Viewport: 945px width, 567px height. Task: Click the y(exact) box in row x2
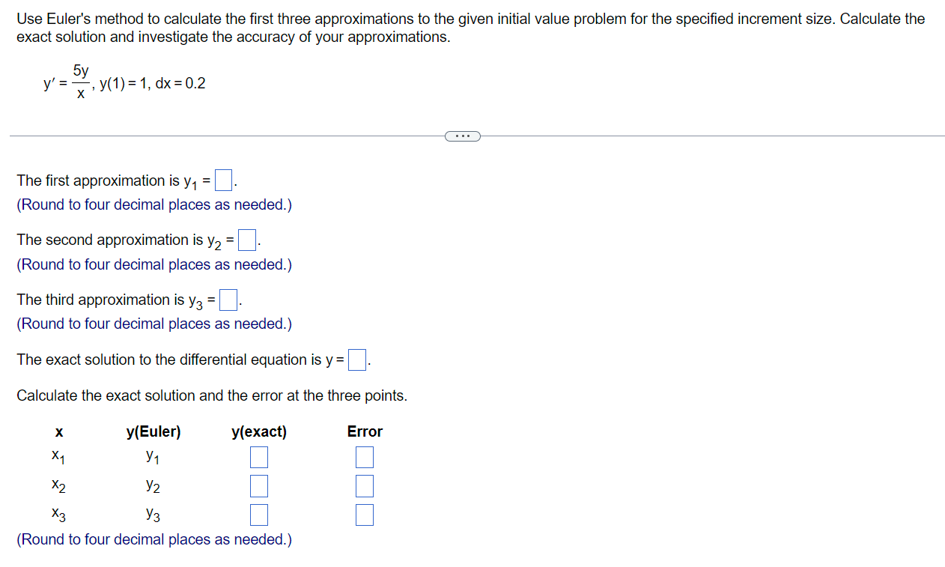[x=258, y=485]
